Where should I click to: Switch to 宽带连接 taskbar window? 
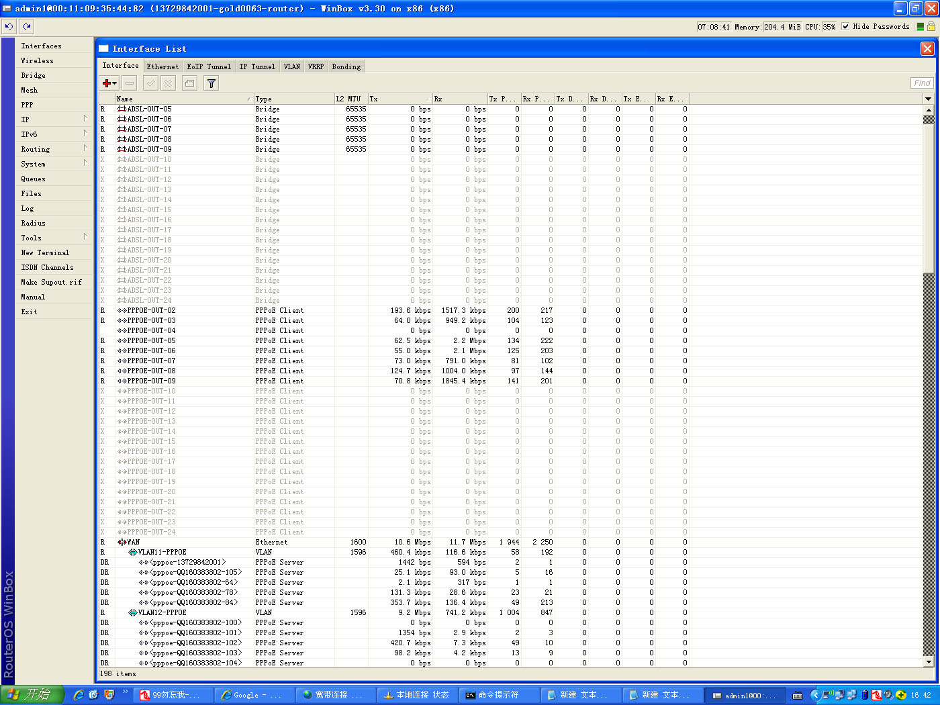(x=336, y=695)
